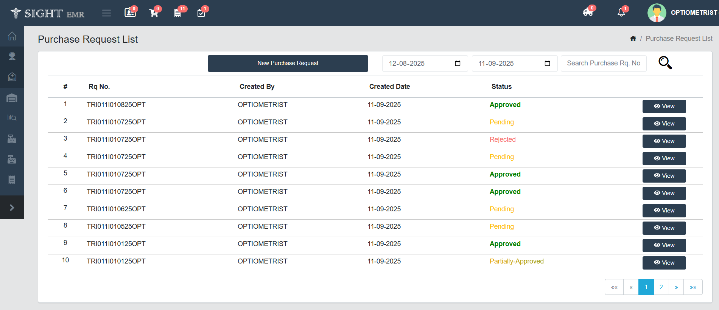Click the delivery truck icon in header

588,12
